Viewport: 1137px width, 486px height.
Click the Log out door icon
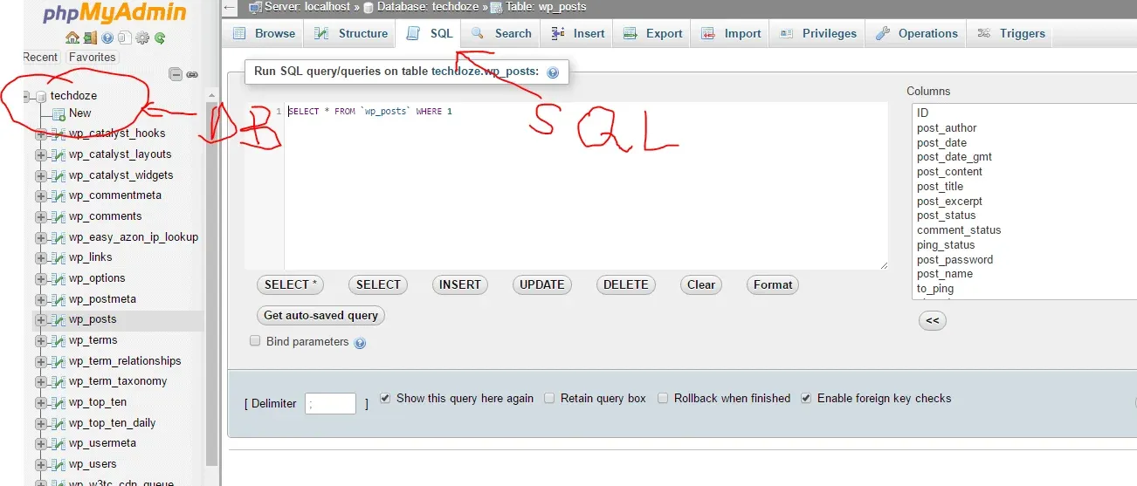pyautogui.click(x=90, y=38)
